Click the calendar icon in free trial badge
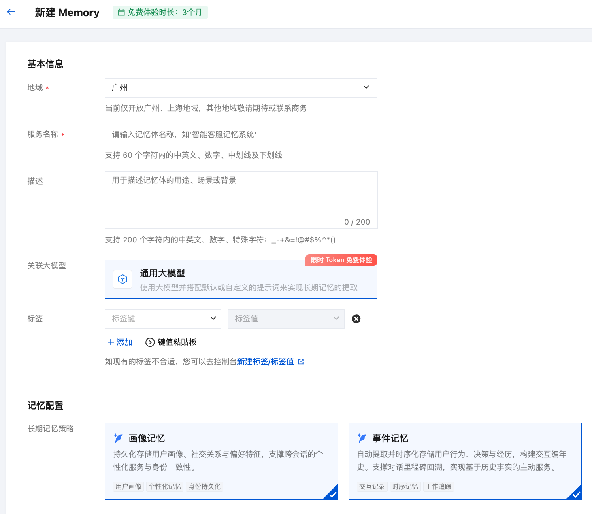The width and height of the screenshot is (592, 514). (121, 13)
